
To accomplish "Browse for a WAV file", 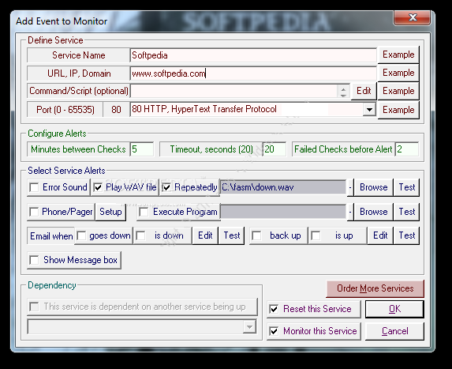I will coord(373,187).
